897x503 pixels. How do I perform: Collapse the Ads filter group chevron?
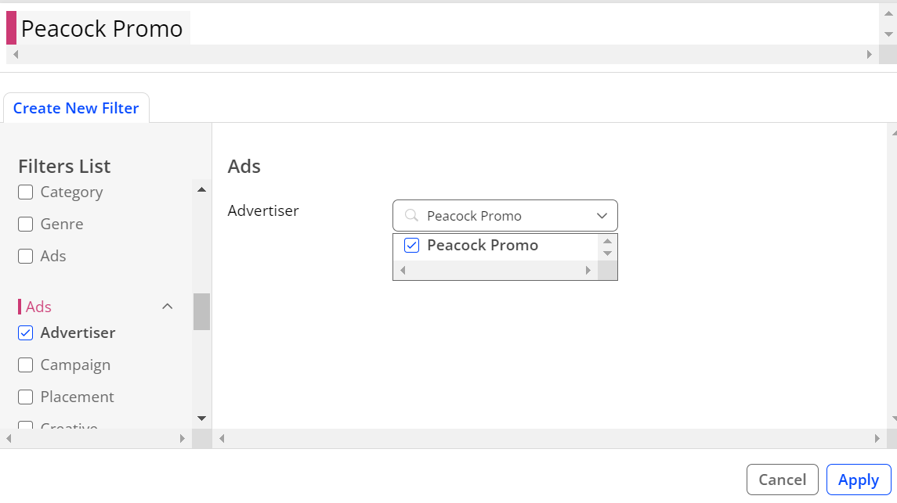167,307
